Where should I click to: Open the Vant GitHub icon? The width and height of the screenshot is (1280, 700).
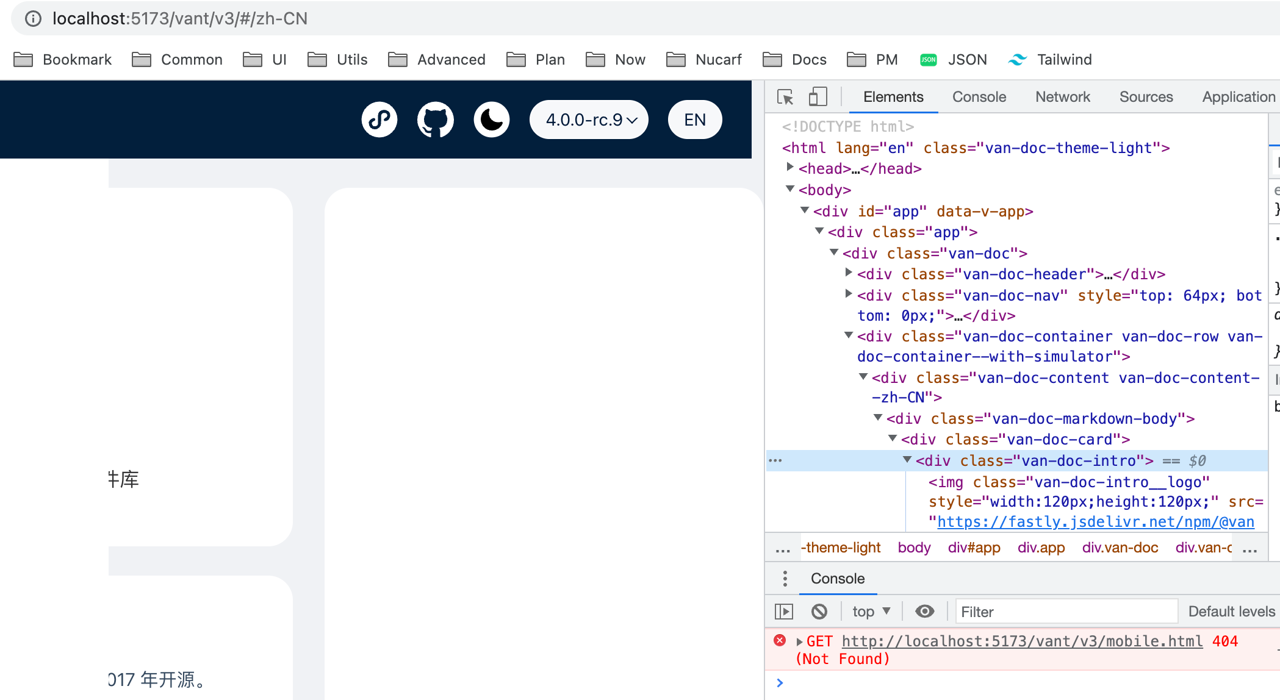[435, 120]
